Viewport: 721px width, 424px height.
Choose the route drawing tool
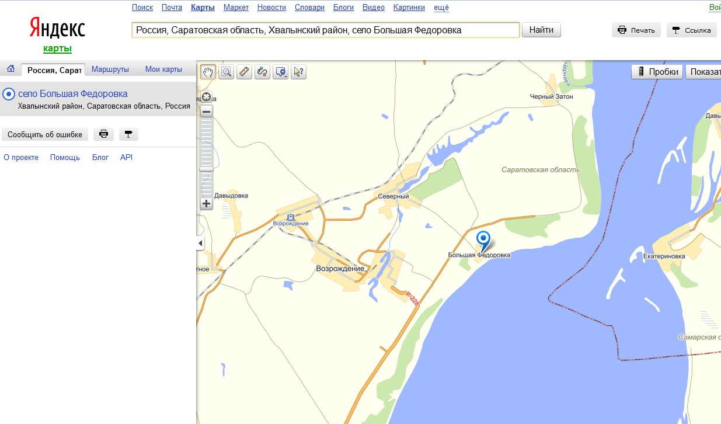[x=262, y=72]
